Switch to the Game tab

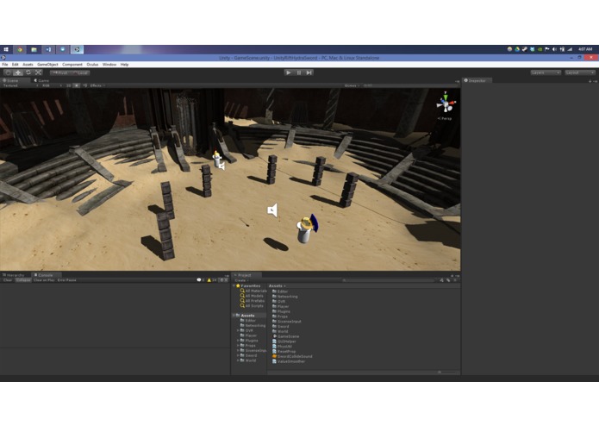(41, 80)
